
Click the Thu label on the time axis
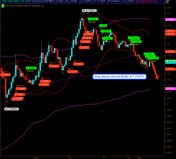[70, 158]
